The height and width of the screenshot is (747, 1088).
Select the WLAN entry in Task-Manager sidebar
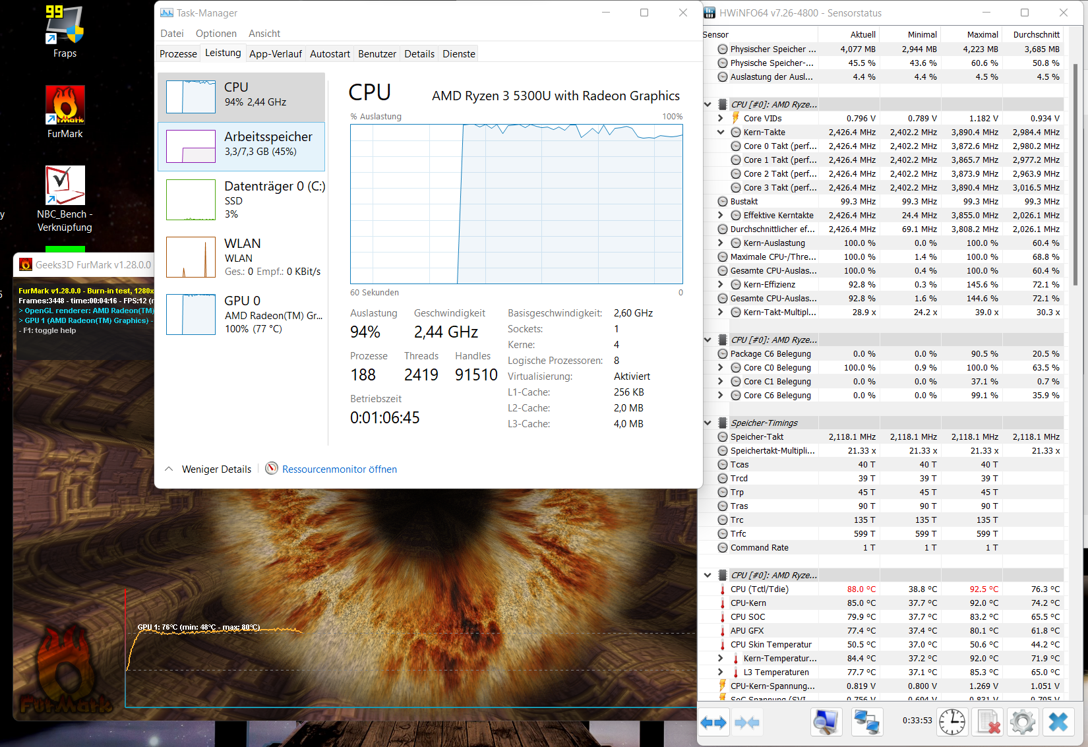tap(241, 257)
